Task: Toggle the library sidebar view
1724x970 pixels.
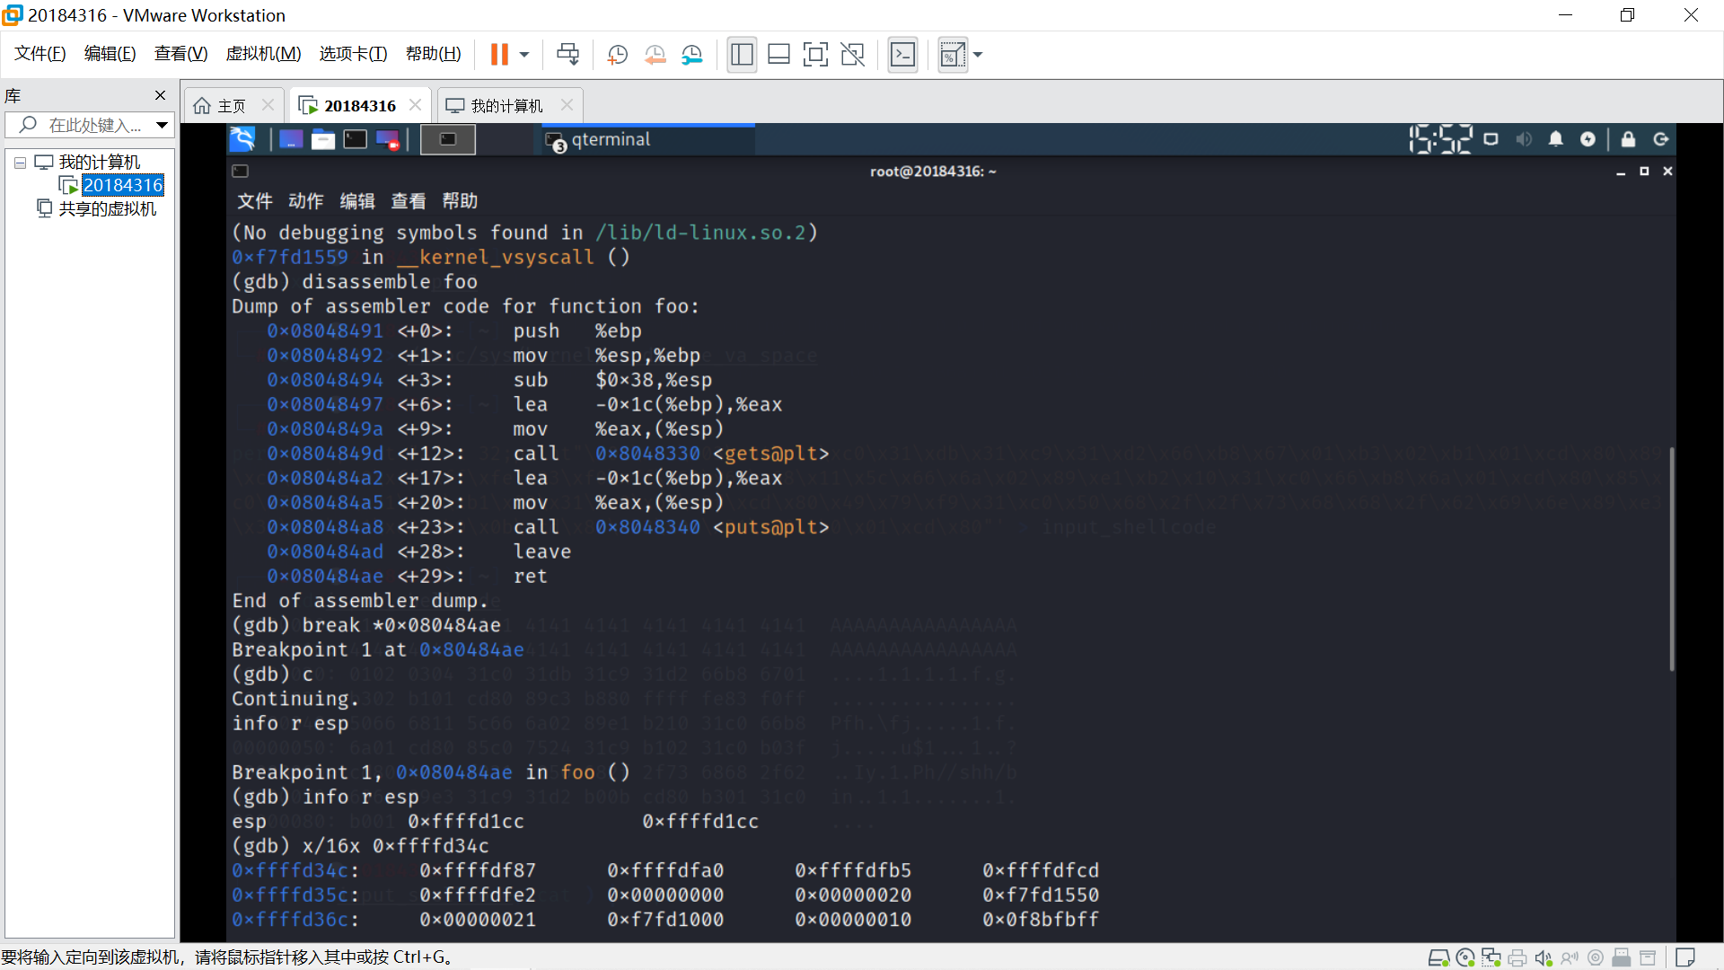Action: coord(742,55)
